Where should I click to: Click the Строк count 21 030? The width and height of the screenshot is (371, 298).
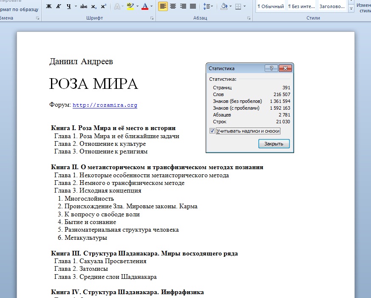(283, 122)
